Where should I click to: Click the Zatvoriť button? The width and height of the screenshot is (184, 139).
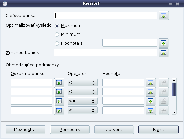pyautogui.click(x=114, y=130)
